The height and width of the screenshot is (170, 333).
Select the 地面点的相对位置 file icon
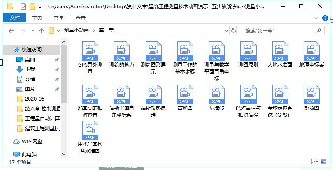(x=90, y=94)
